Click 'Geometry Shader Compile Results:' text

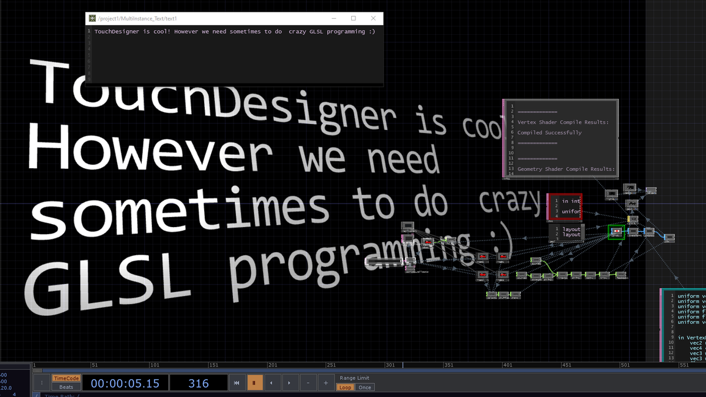(x=566, y=169)
